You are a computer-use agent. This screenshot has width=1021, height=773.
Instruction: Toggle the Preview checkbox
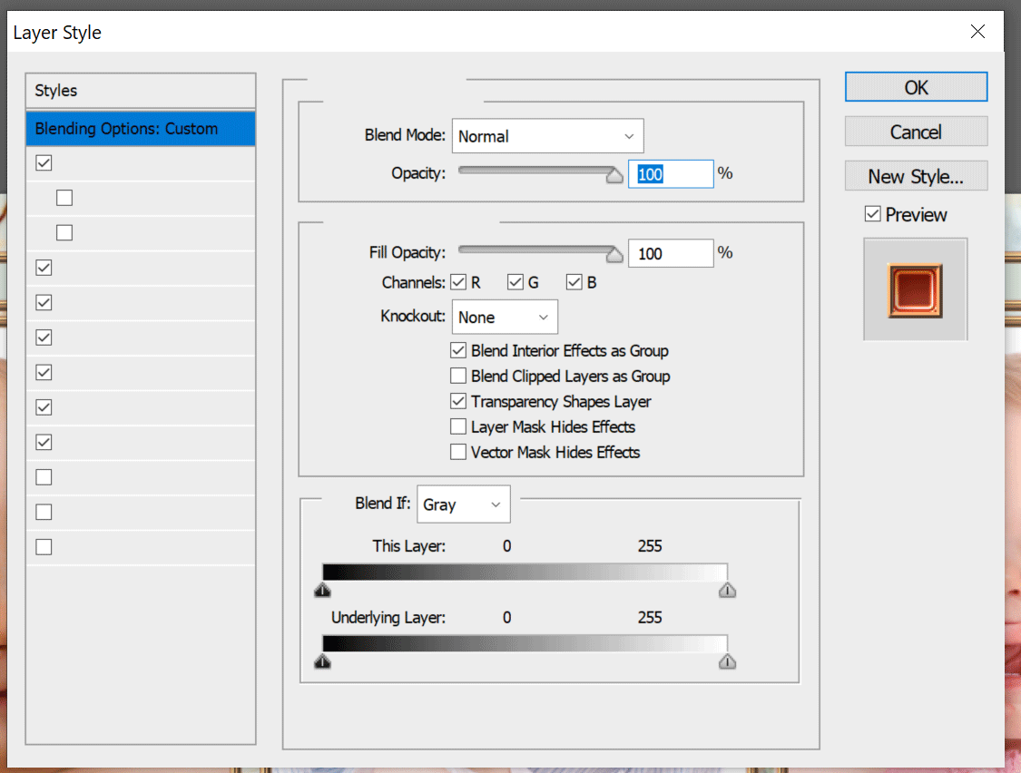coord(873,214)
